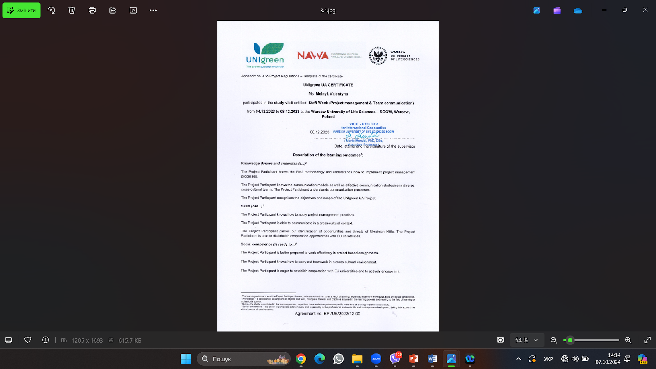Screen dimensions: 656x369
Task: Switch to the Photos app in taskbar
Action: pos(451,359)
